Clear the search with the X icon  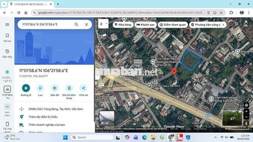(x=87, y=24)
